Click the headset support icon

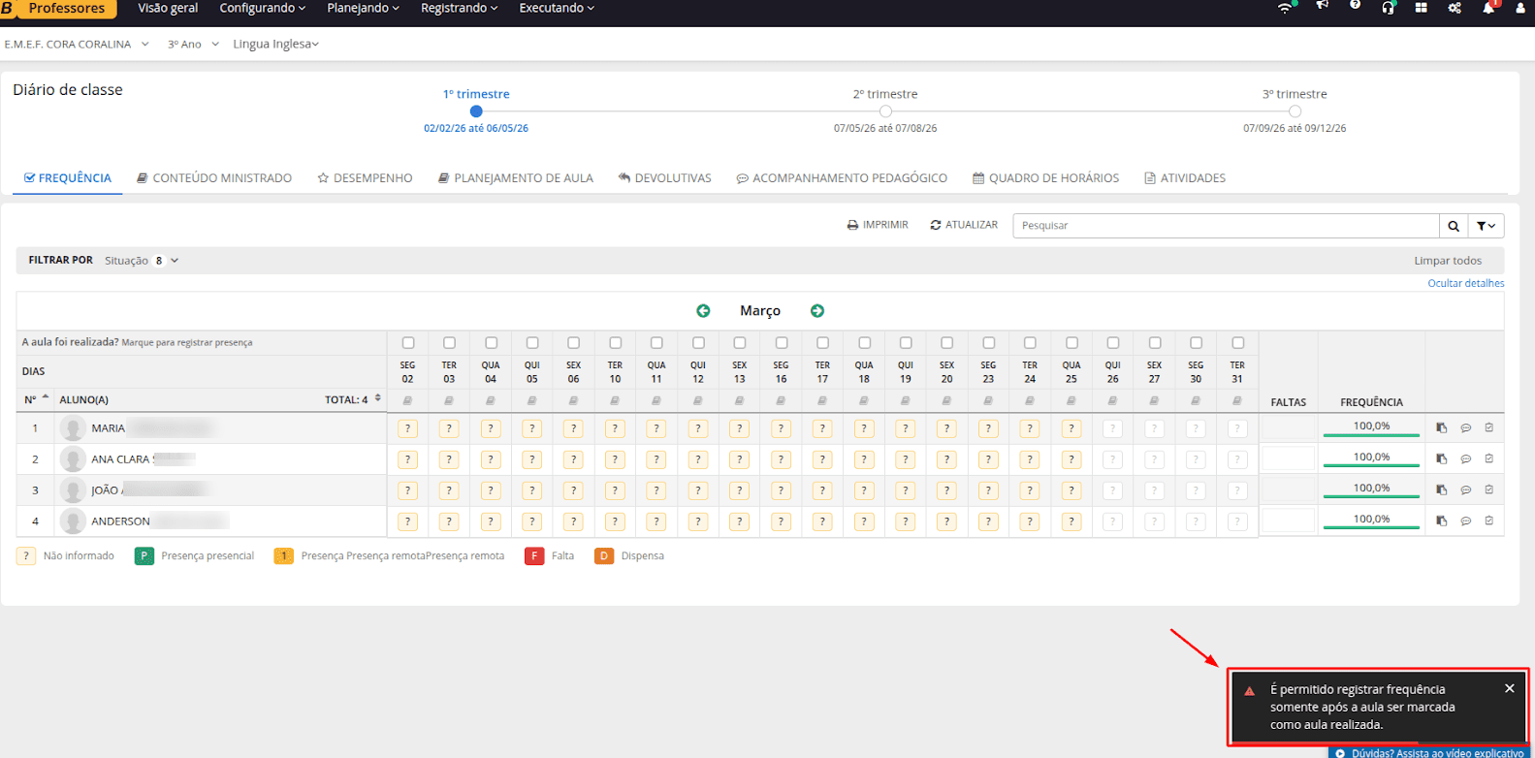tap(1388, 8)
